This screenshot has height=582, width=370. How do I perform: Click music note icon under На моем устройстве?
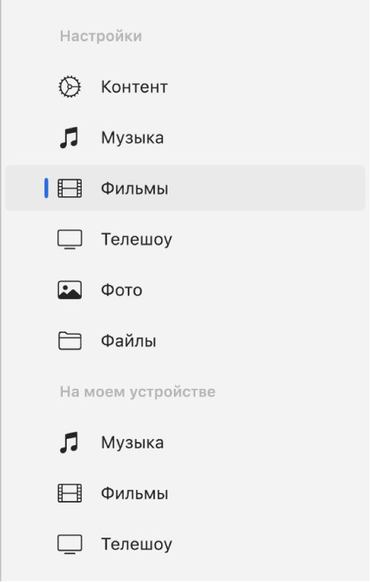click(69, 442)
